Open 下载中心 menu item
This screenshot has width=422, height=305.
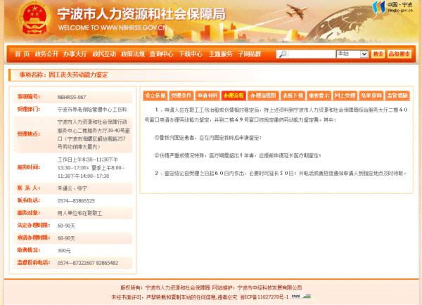[x=191, y=54]
